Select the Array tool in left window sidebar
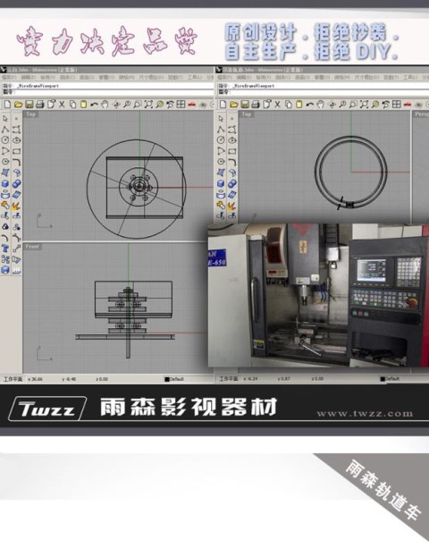 point(5,259)
